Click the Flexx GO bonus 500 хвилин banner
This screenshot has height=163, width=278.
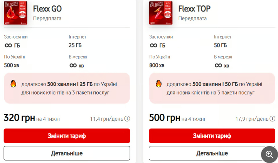coord(67,88)
